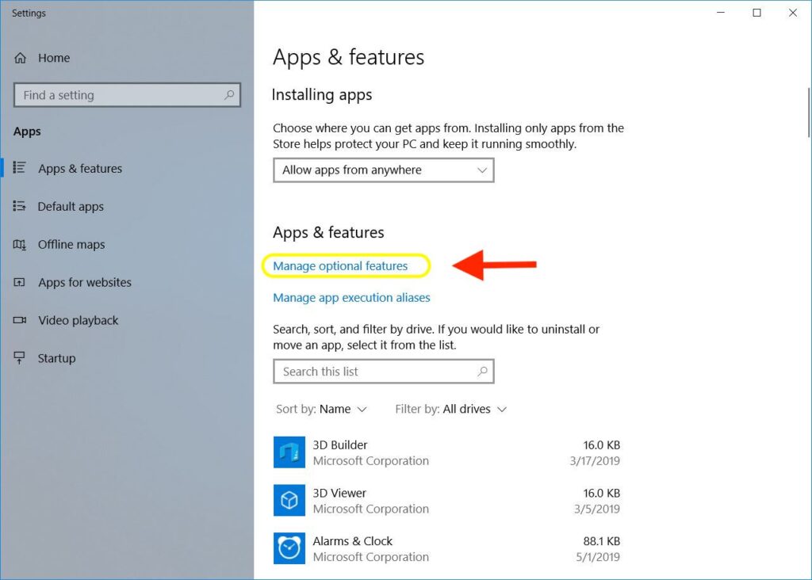The width and height of the screenshot is (812, 580).
Task: Click Manage app execution aliases
Action: point(350,297)
